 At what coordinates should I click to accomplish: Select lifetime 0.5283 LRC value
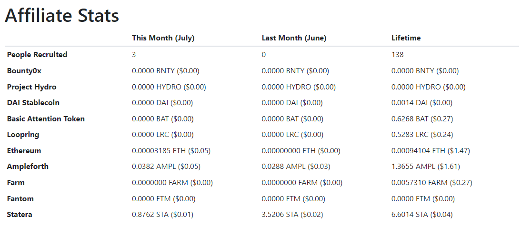click(422, 135)
